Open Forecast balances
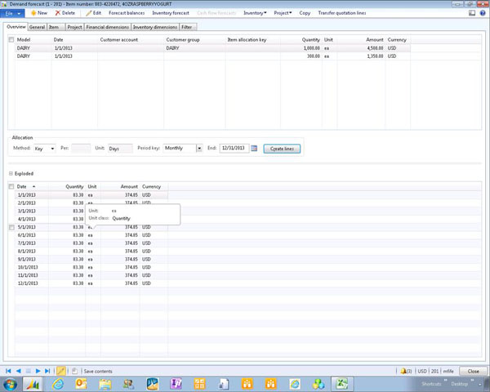This screenshot has width=490, height=392. pyautogui.click(x=127, y=13)
